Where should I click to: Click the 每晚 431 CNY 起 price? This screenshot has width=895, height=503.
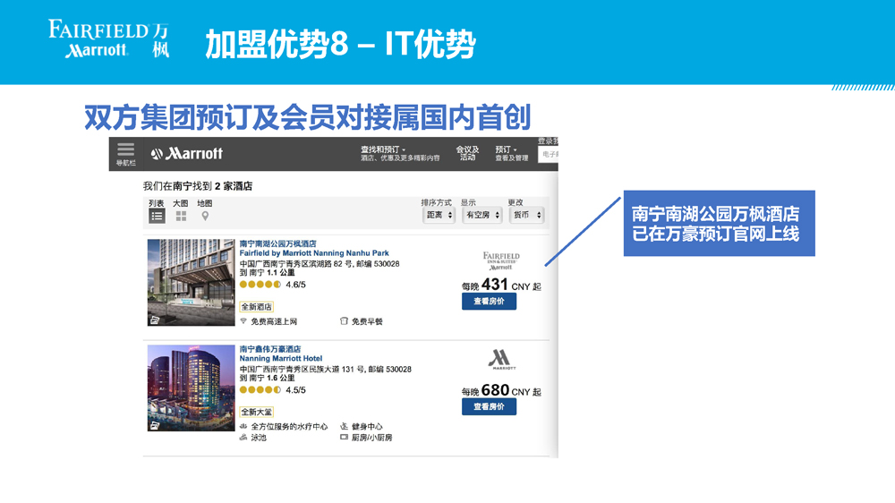[x=501, y=285]
